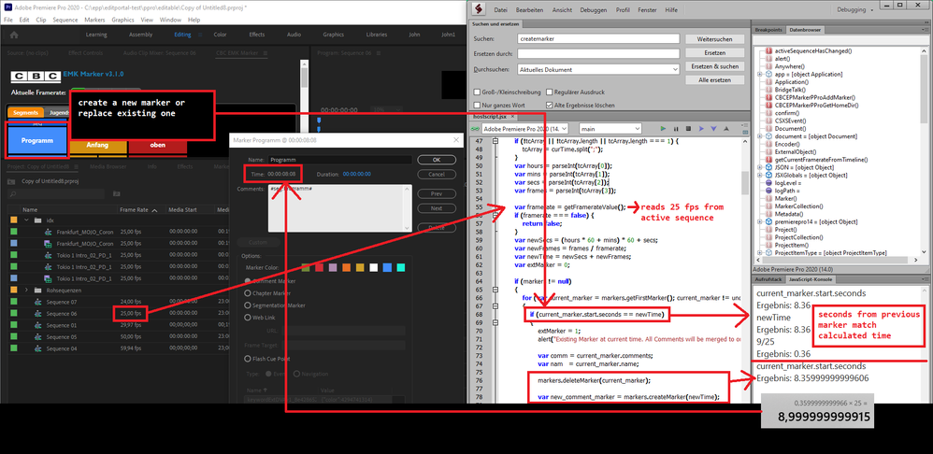Screen dimensions: 933x454
Task: Enable the Regulärer Ausdruck checkbox
Action: pos(548,92)
